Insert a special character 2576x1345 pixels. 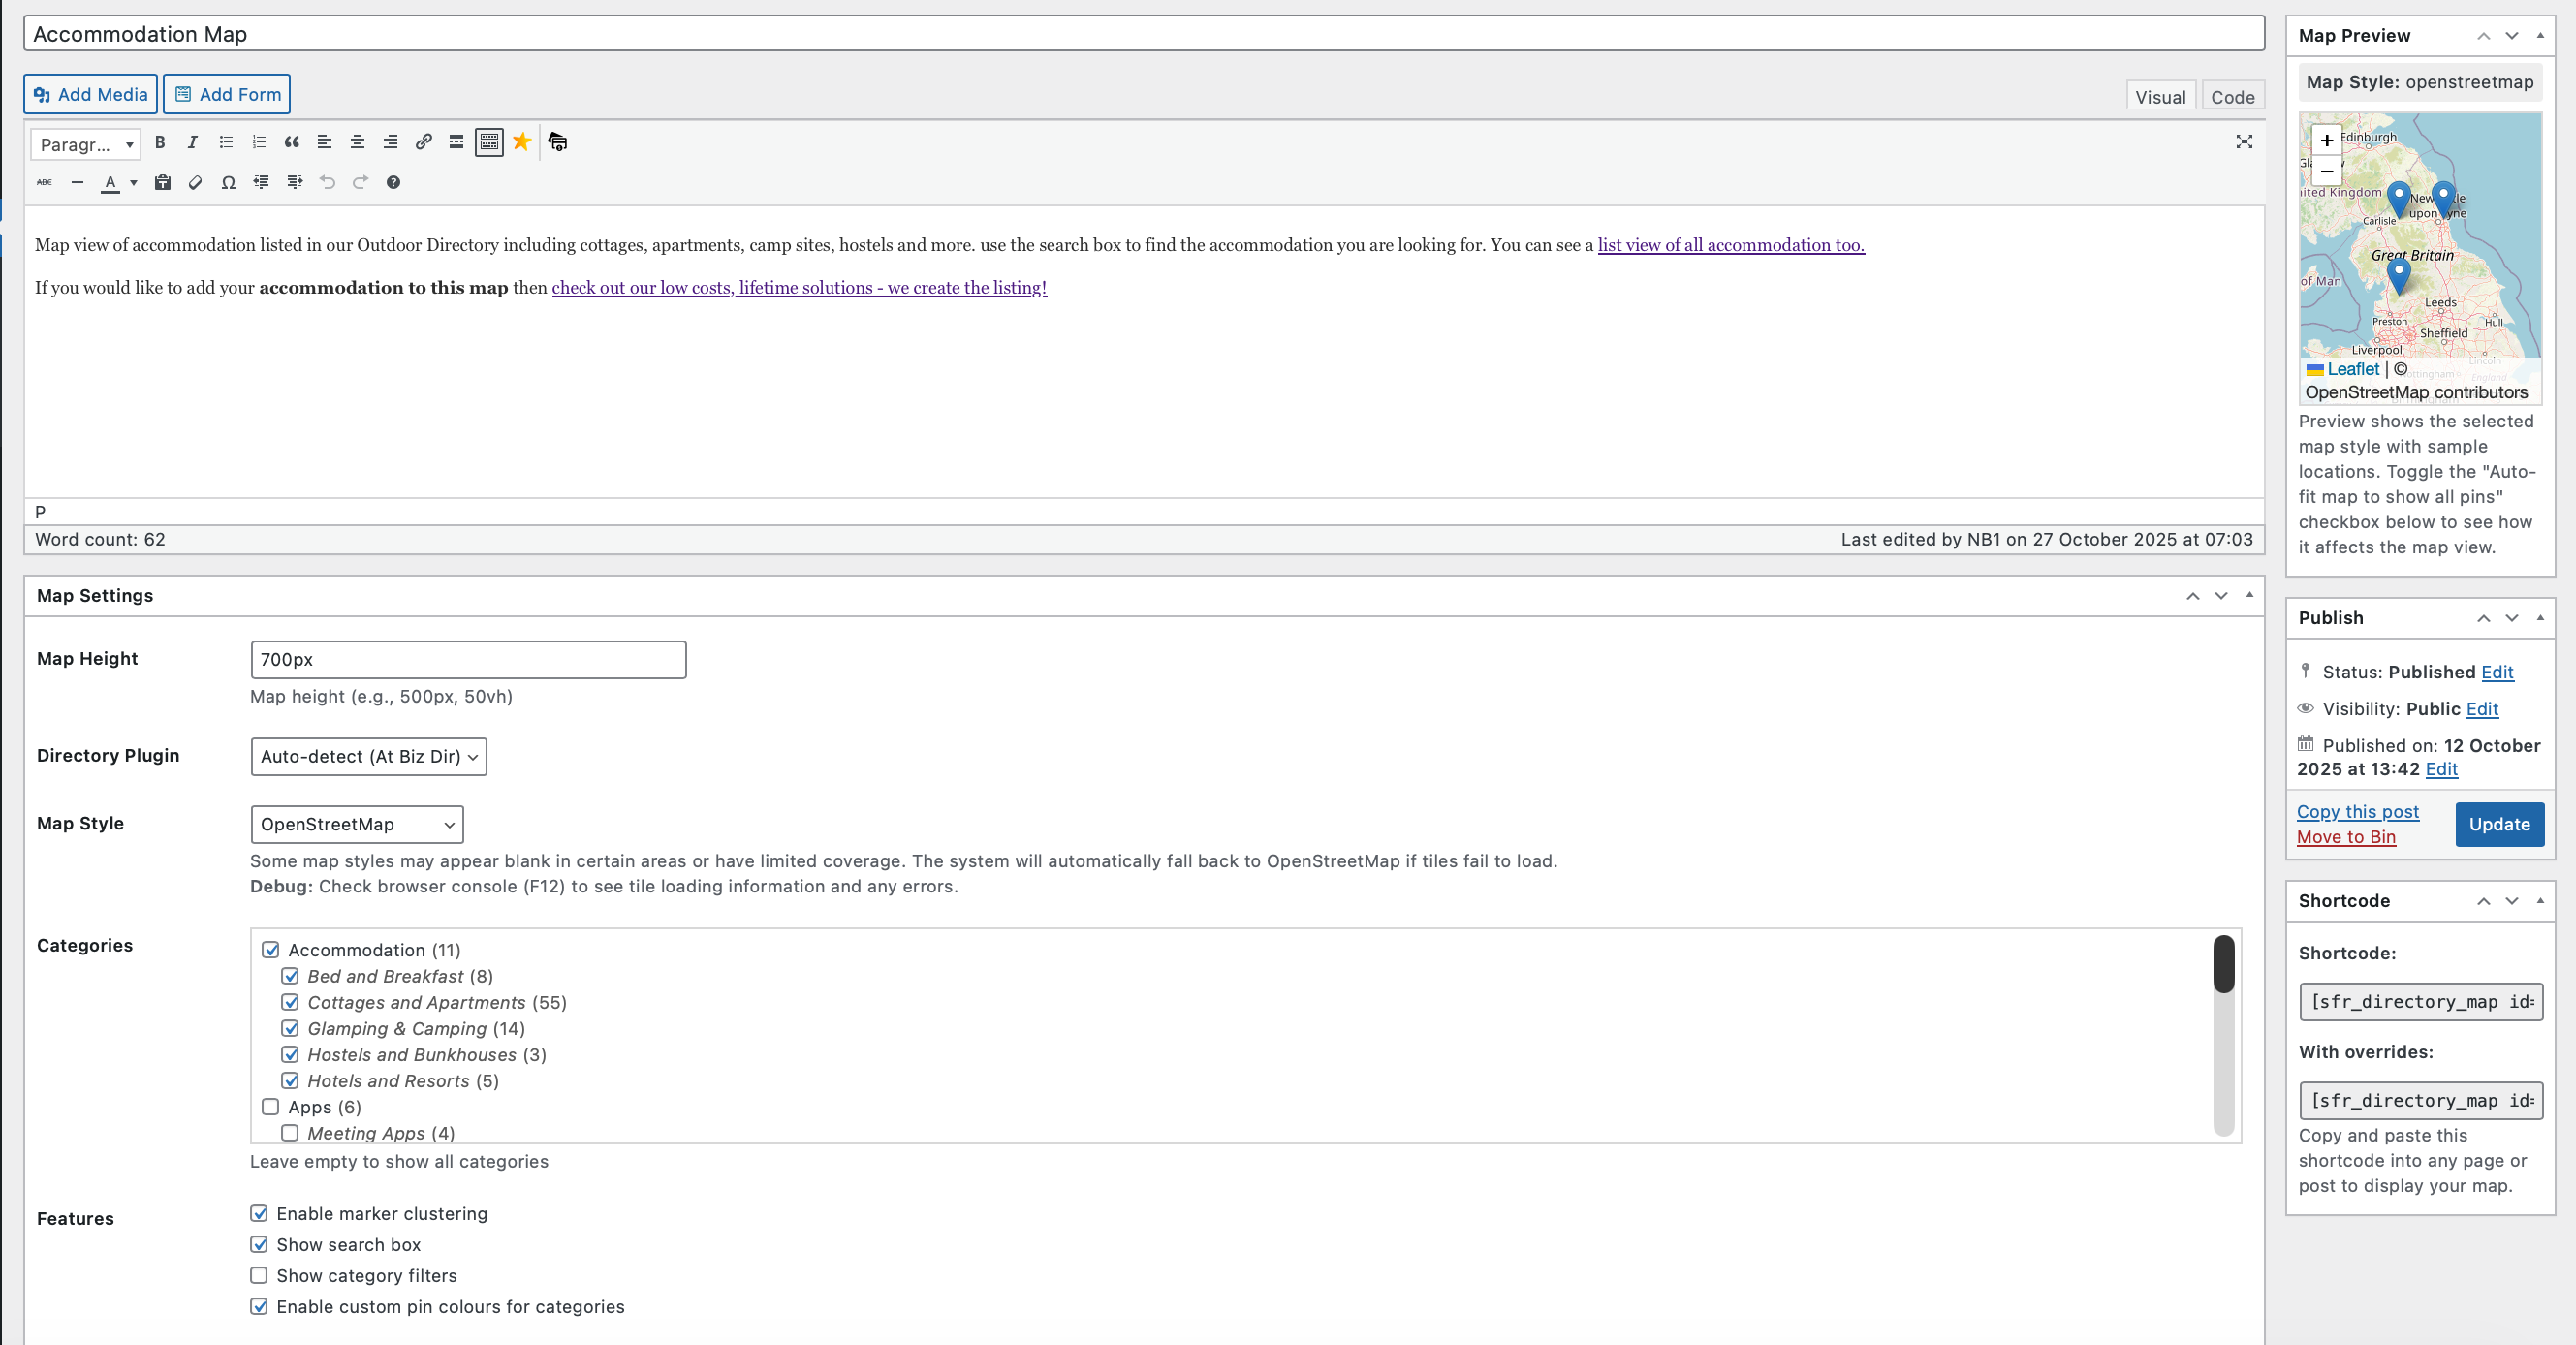(x=228, y=183)
